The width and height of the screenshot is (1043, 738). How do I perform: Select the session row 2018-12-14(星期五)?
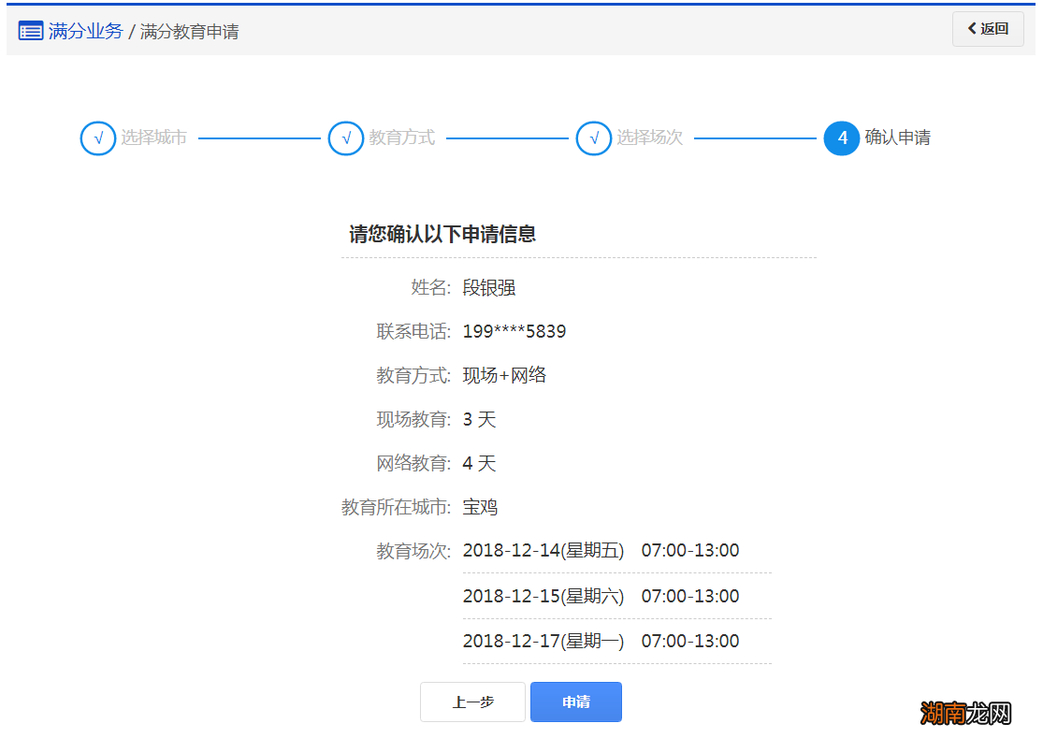[x=601, y=550]
